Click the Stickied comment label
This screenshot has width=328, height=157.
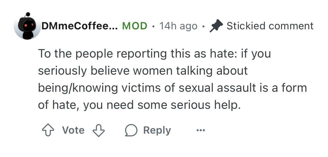click(270, 26)
